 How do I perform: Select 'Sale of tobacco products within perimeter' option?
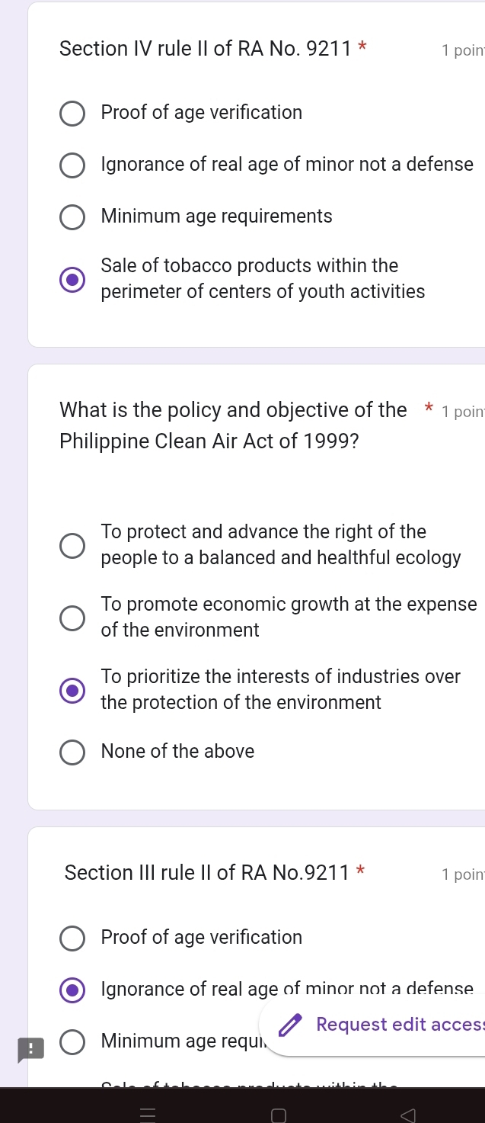[x=73, y=280]
